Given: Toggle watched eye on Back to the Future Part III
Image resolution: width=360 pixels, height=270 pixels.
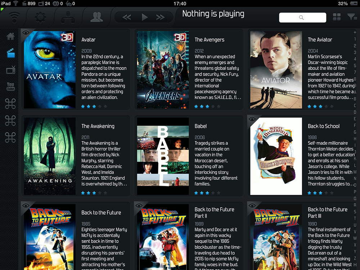Looking at the screenshot, I should [252, 206].
